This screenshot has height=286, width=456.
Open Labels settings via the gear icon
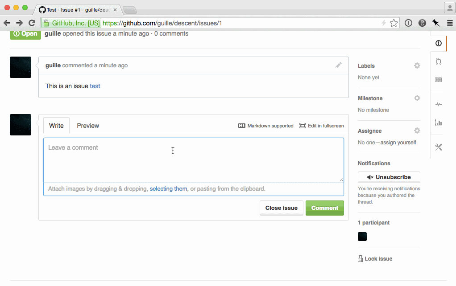(417, 65)
